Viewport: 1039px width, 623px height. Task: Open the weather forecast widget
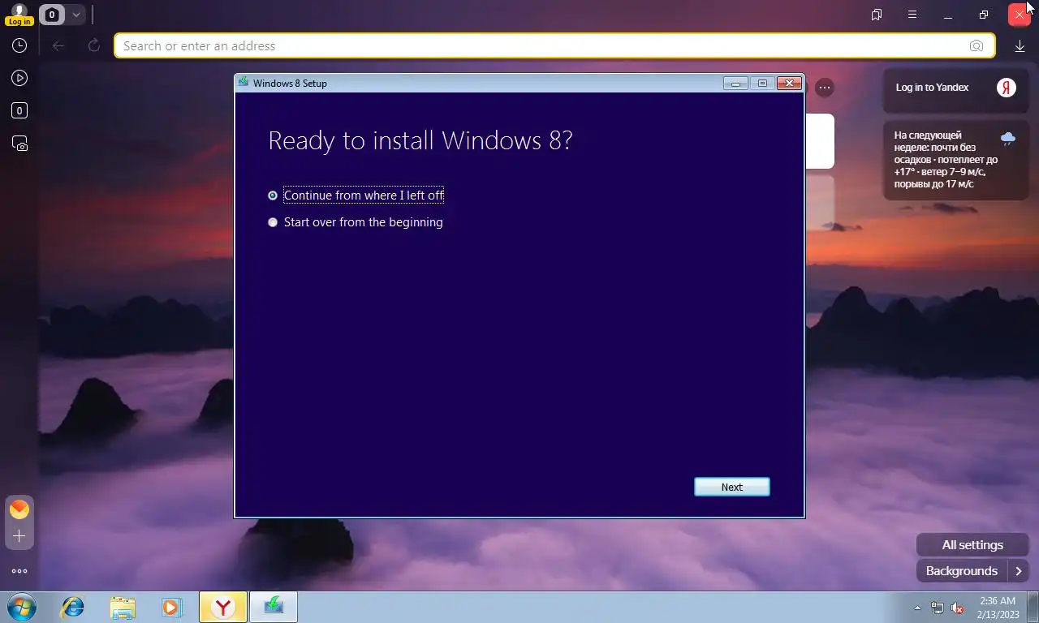point(955,160)
